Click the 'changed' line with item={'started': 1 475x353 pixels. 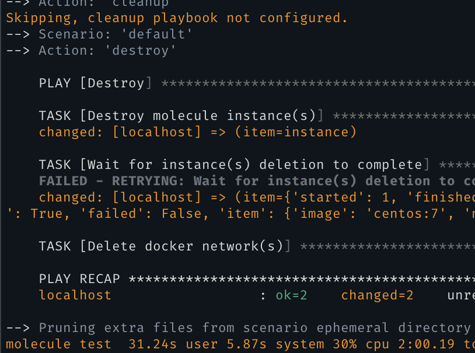(257, 197)
